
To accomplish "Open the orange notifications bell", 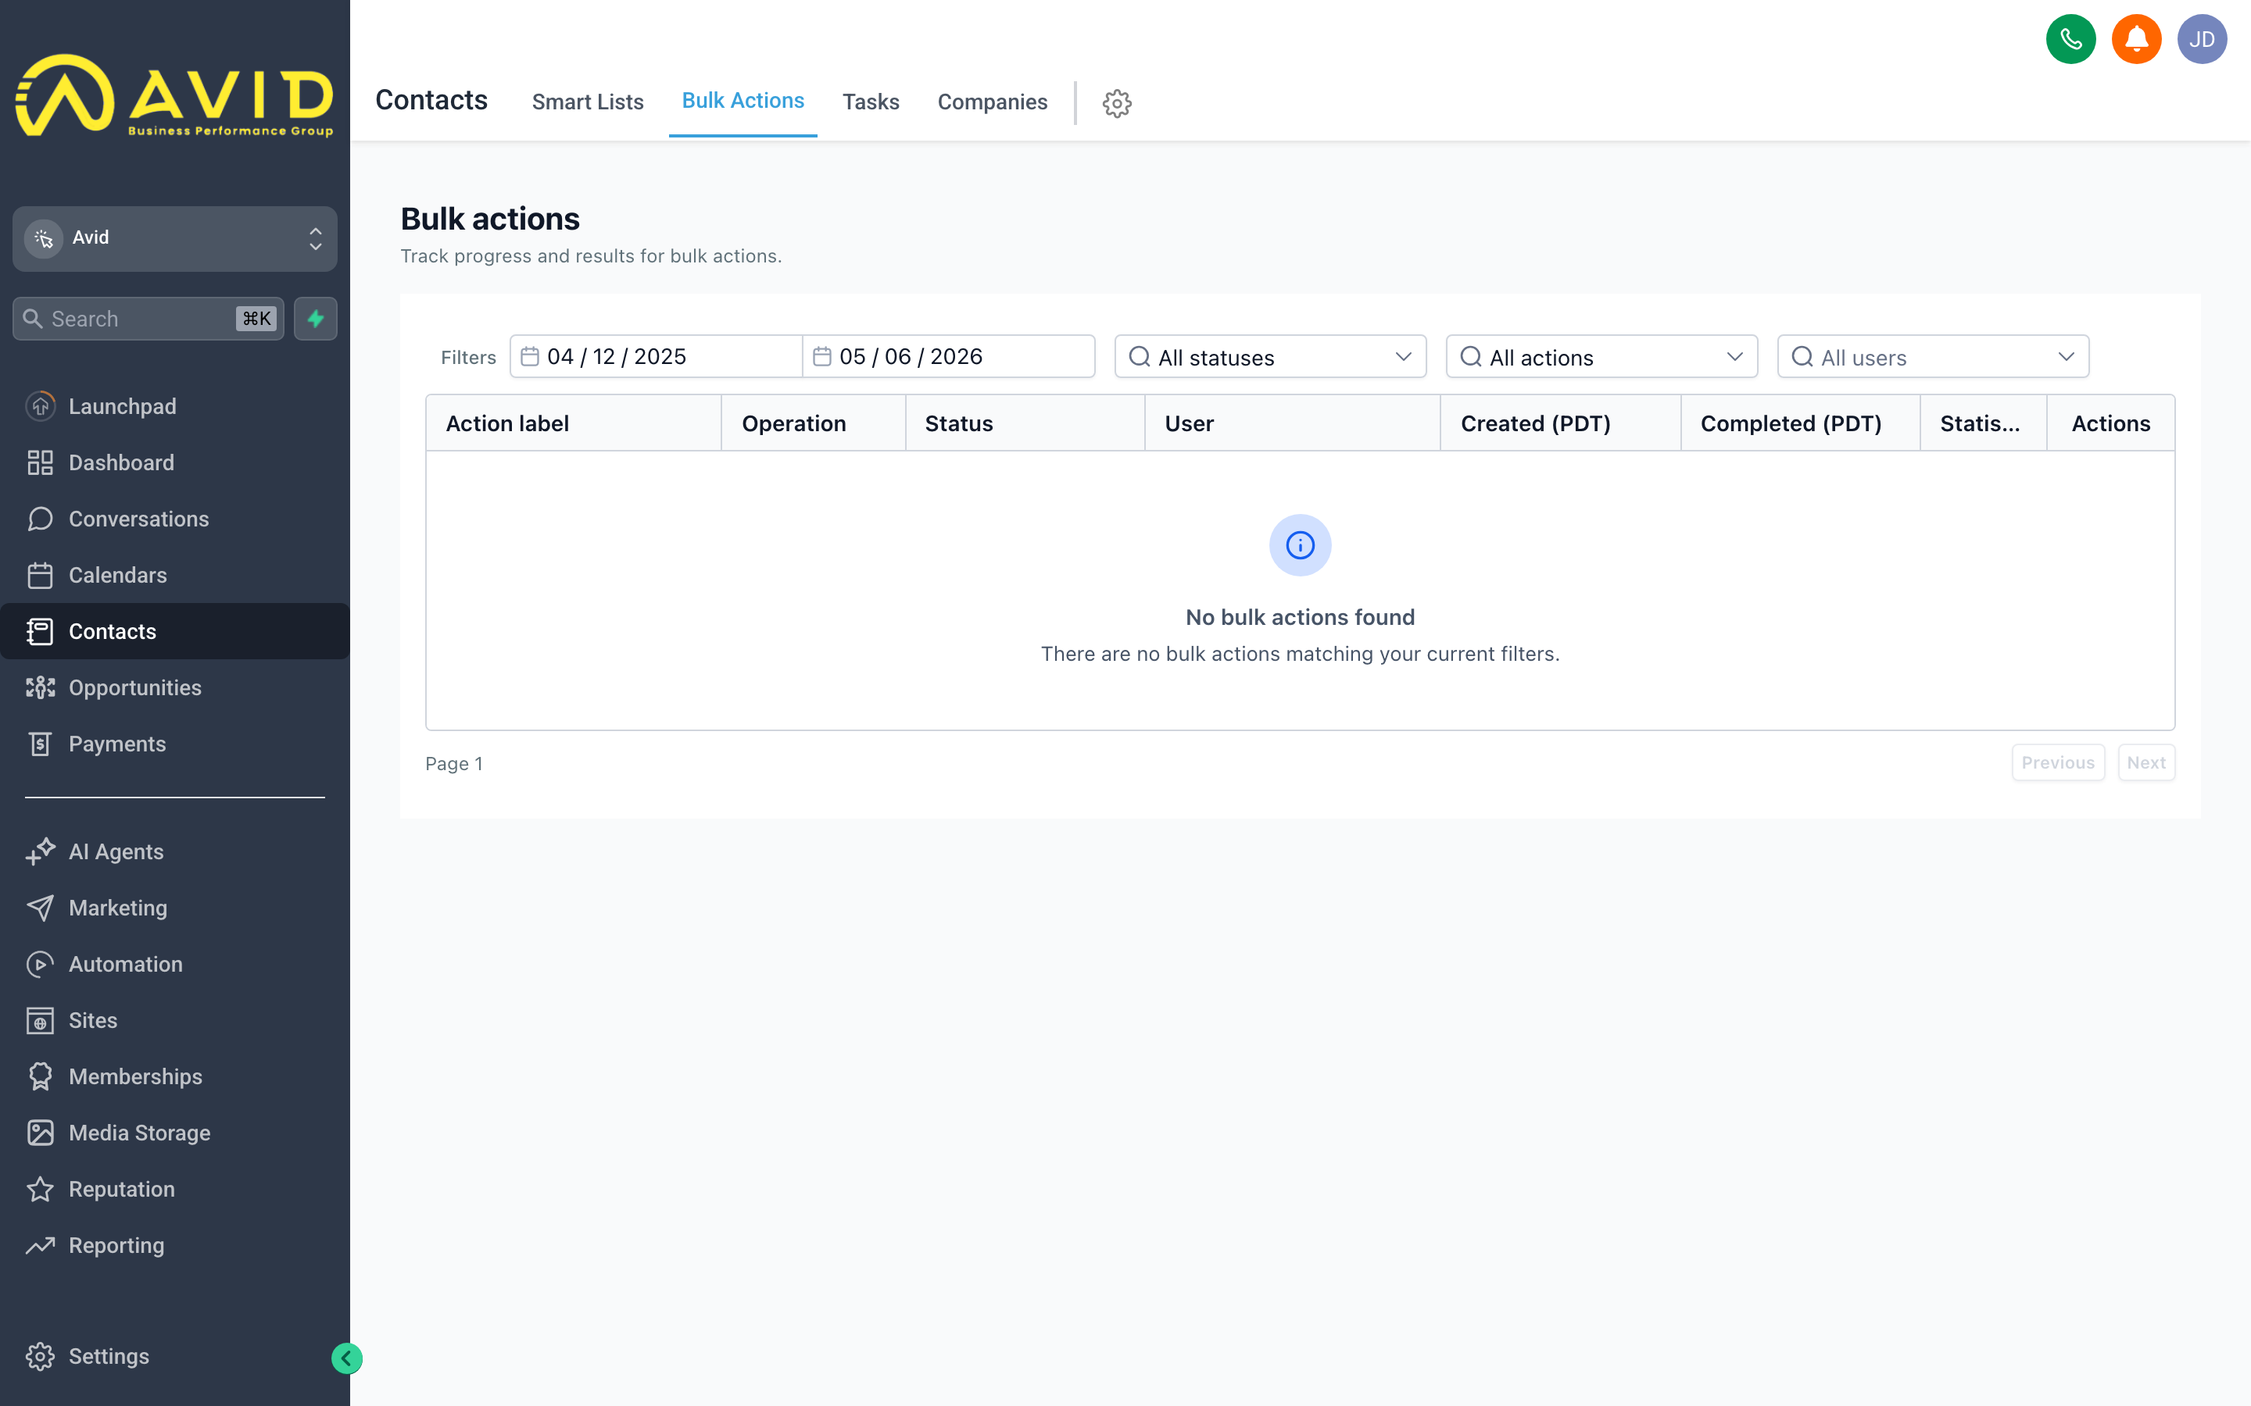I will pos(2137,39).
